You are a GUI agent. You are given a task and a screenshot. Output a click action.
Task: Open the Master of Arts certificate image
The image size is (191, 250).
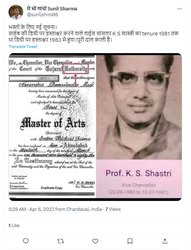pyautogui.click(x=52, y=127)
